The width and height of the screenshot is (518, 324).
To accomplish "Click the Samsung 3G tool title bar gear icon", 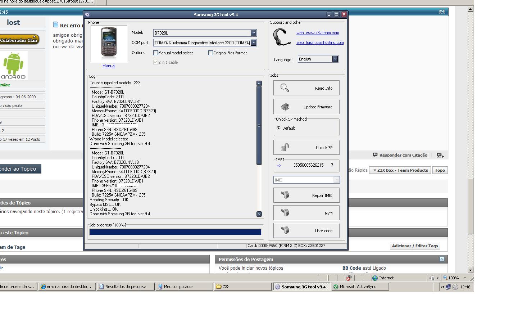I will click(x=87, y=15).
